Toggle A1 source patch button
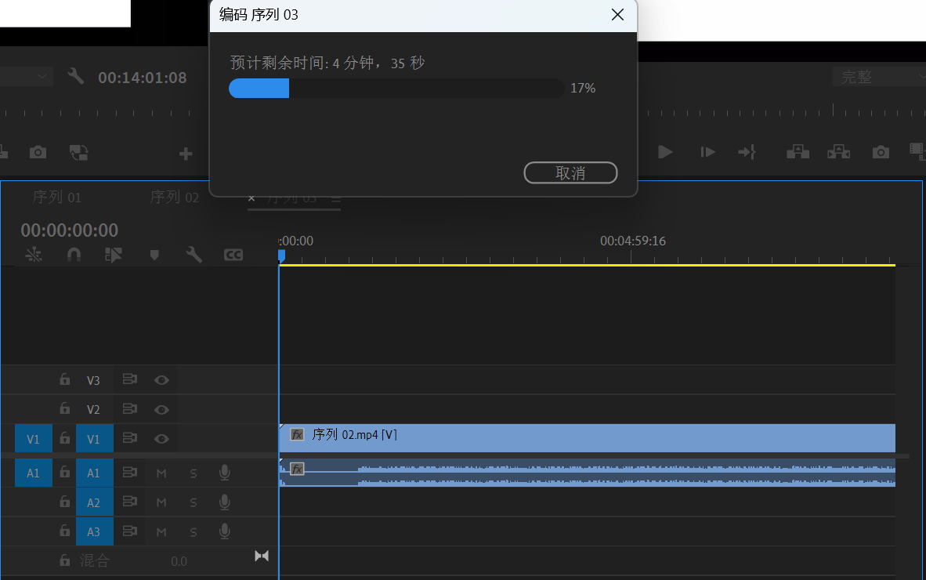 tap(33, 473)
